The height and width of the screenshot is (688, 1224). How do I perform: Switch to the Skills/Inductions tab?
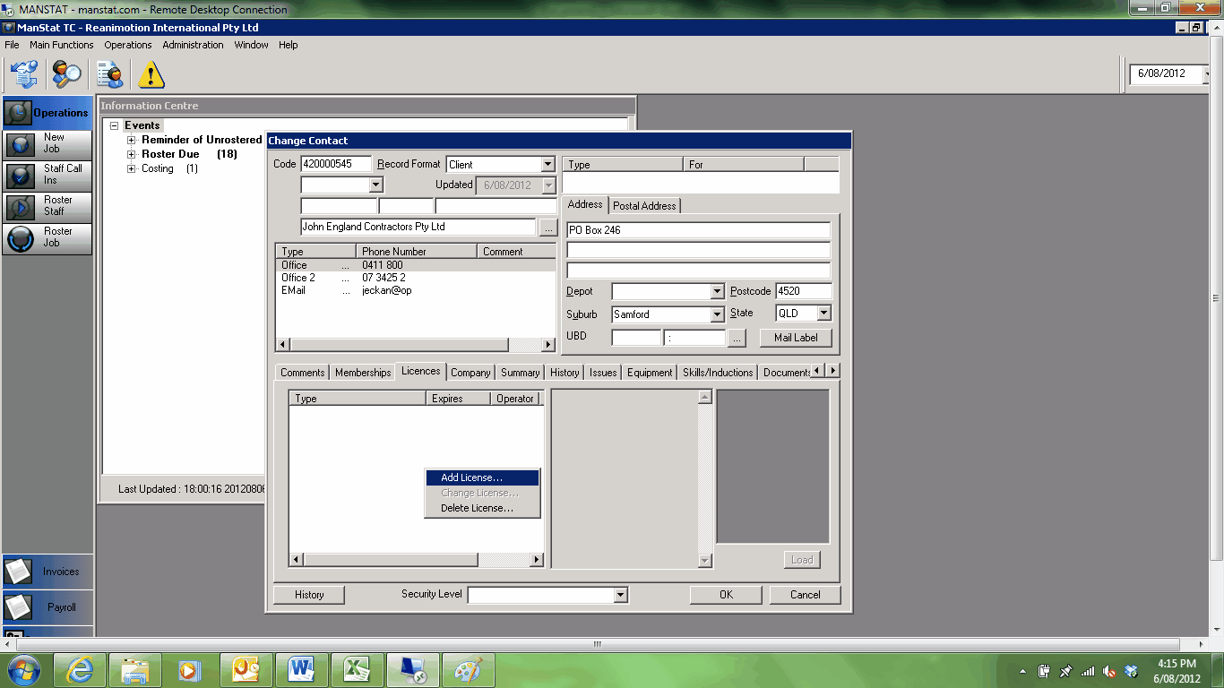click(x=718, y=373)
